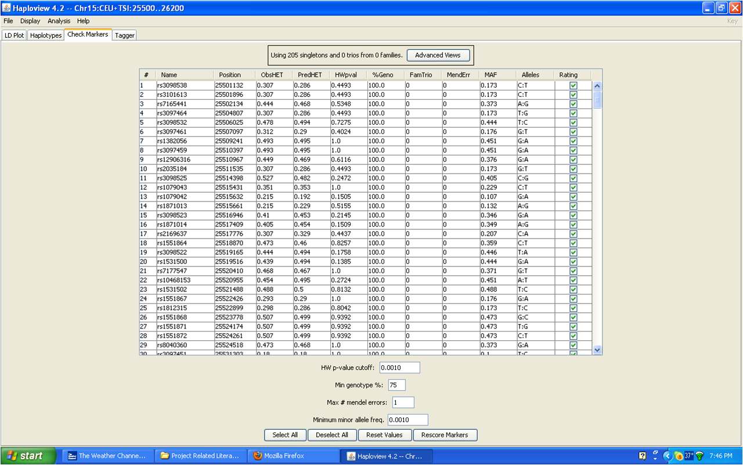Click the marker table's vertical scrollbar thumb

point(597,100)
